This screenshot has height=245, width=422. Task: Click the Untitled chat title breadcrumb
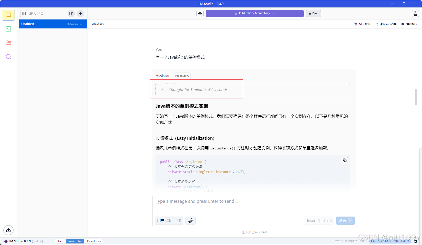click(98, 24)
